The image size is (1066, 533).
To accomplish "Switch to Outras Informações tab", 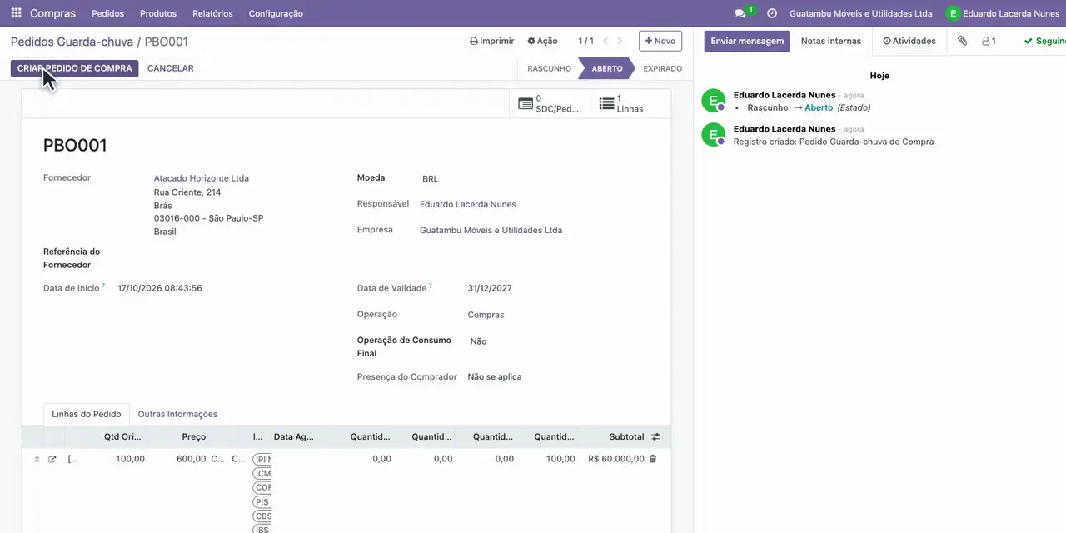I will [x=177, y=414].
